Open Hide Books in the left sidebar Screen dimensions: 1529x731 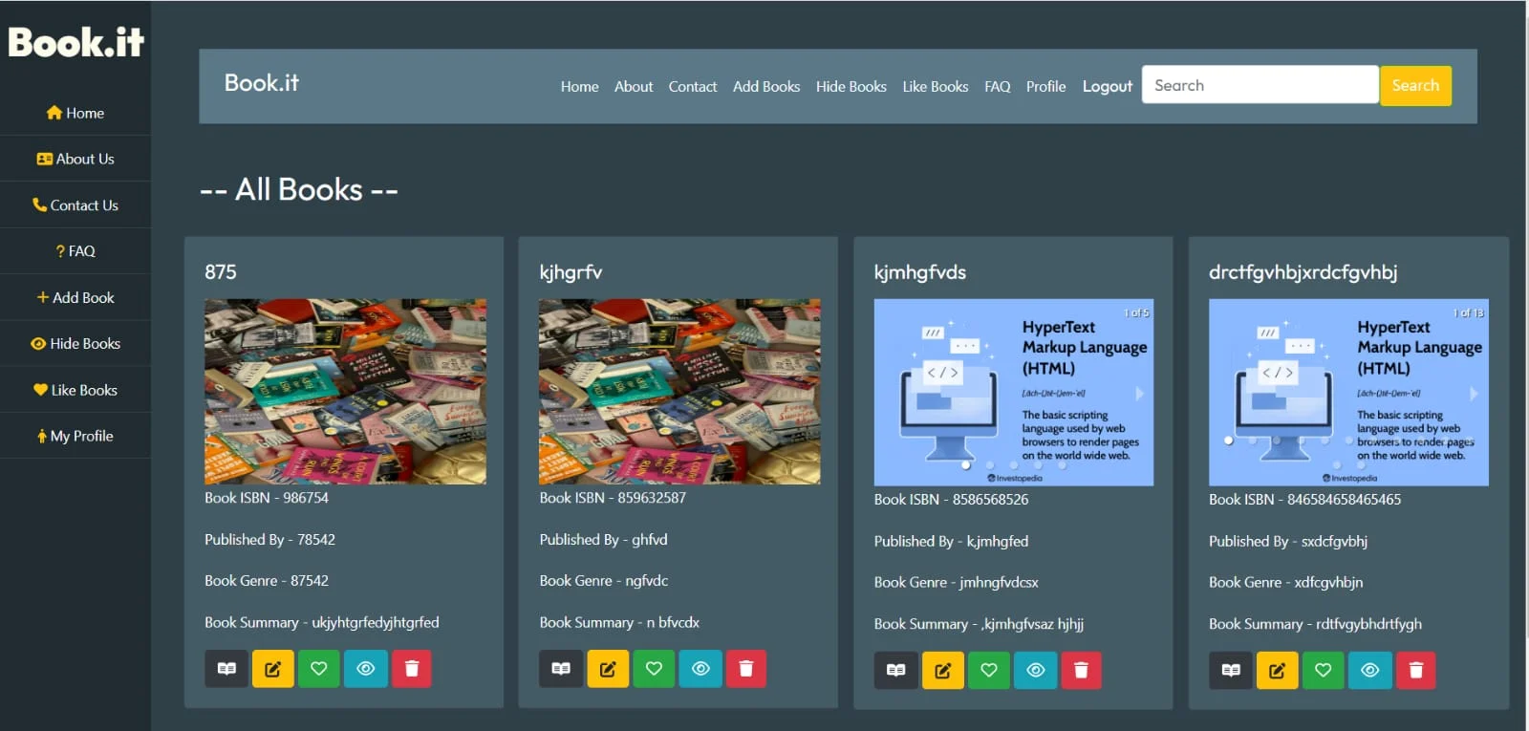tap(75, 344)
